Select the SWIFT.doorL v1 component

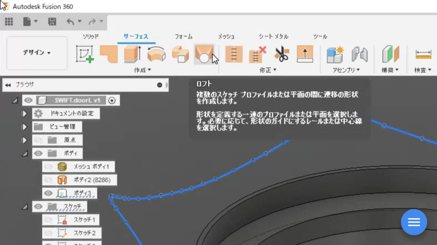77,100
